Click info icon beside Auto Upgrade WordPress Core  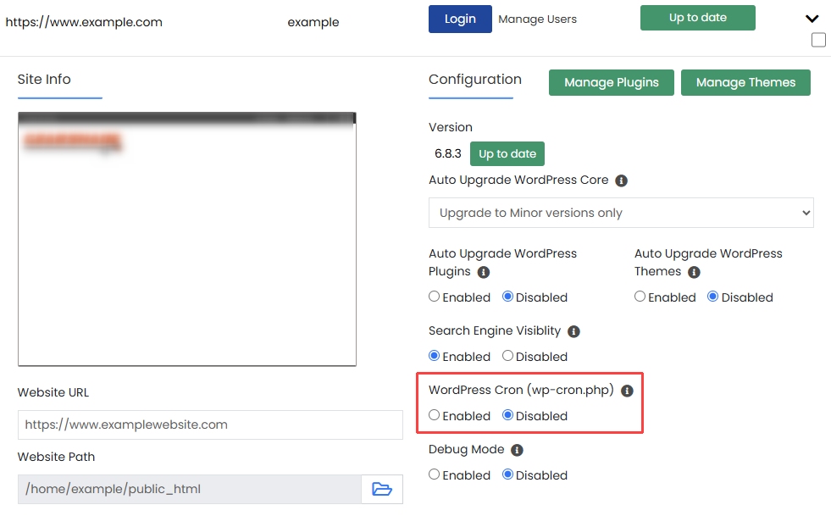click(x=621, y=180)
